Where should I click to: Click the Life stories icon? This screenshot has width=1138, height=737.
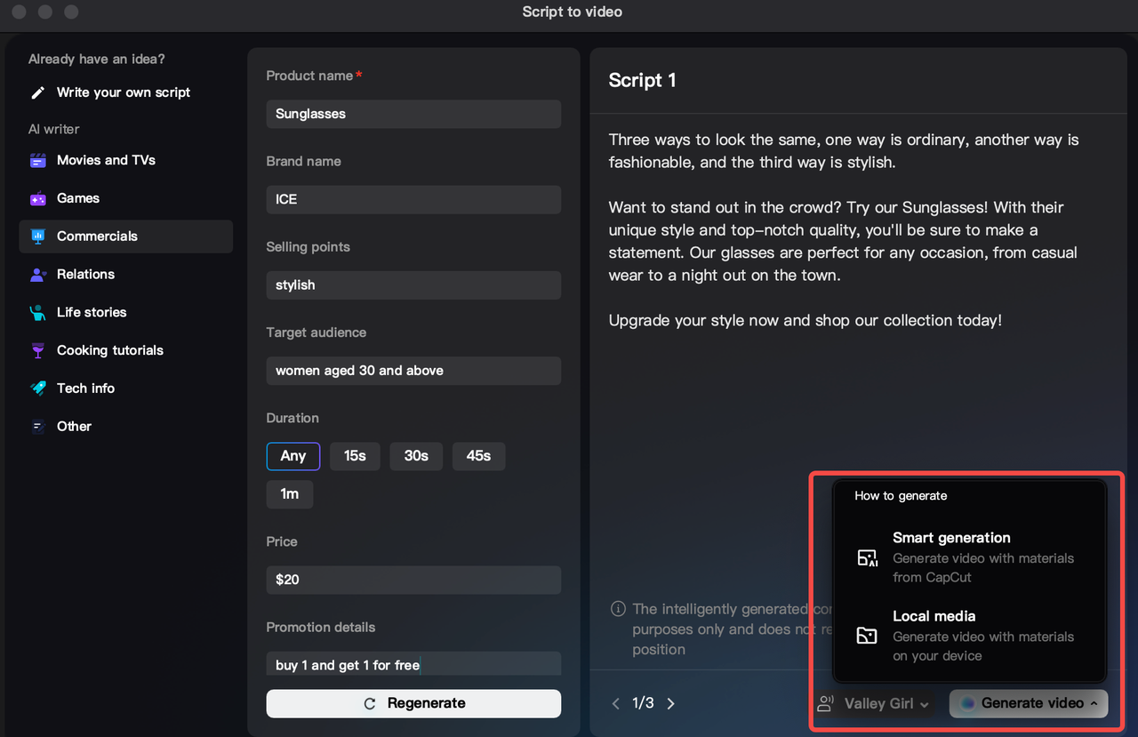[x=38, y=312]
